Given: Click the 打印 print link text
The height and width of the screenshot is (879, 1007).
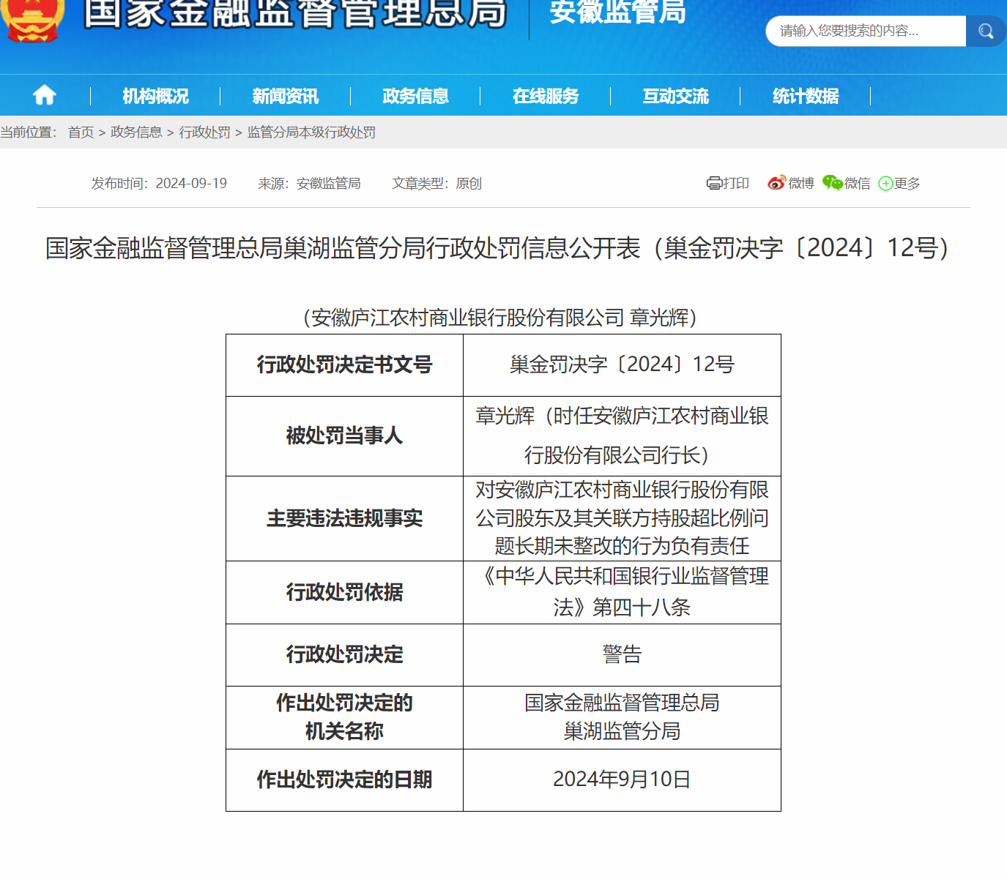Looking at the screenshot, I should point(736,184).
